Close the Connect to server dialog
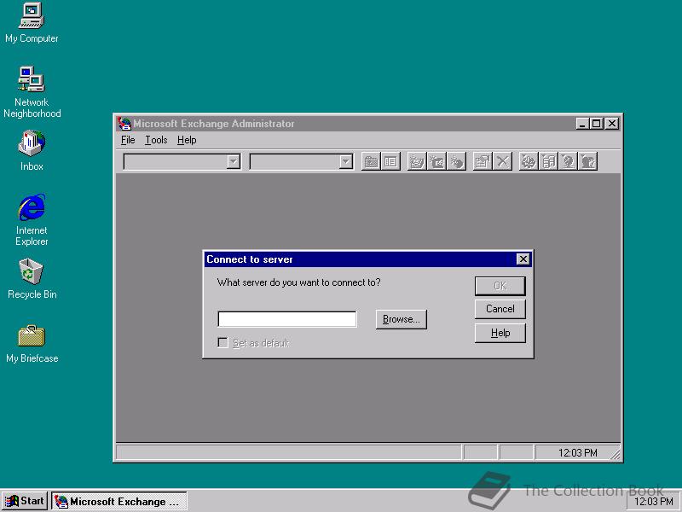 point(523,259)
